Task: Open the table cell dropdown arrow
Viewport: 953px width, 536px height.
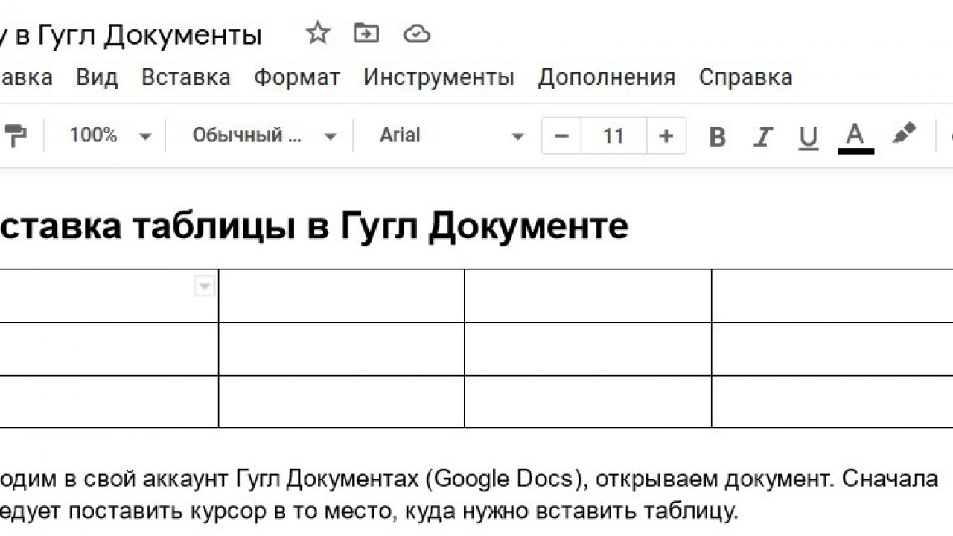Action: tap(205, 286)
